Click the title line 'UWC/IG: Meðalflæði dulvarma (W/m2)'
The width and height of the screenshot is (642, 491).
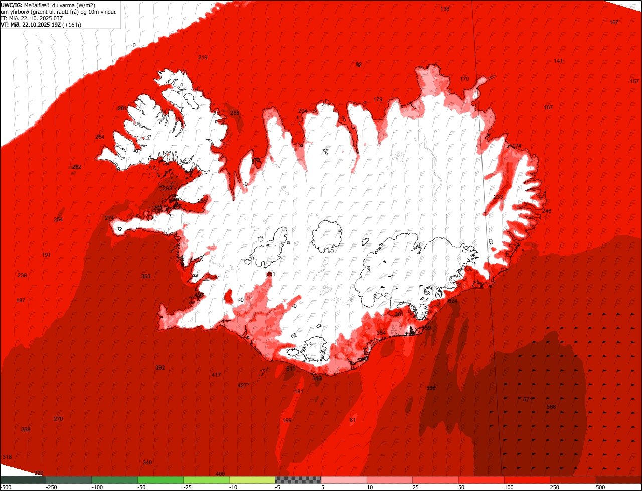48,5
